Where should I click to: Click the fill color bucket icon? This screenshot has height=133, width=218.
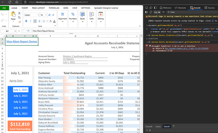pos(51,21)
